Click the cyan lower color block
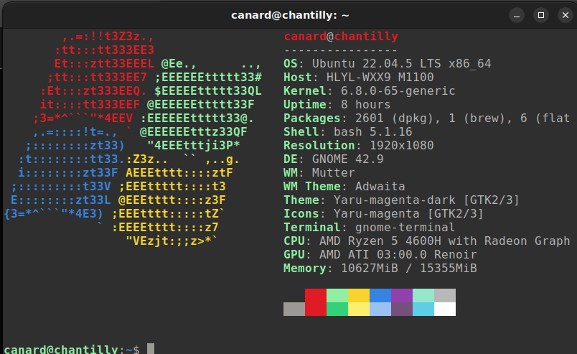The image size is (577, 354). 423,309
